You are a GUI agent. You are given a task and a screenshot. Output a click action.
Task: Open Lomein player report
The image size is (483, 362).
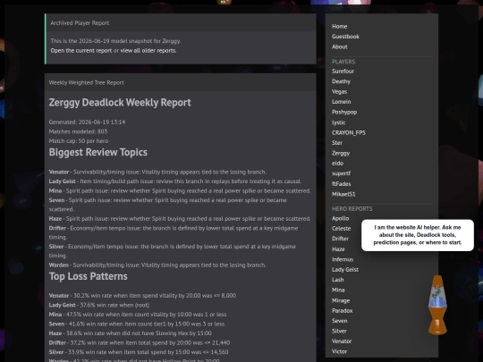(342, 102)
